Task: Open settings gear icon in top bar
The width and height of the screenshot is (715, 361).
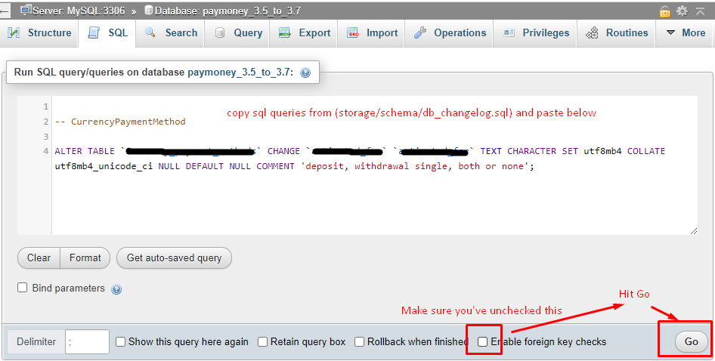Action: pyautogui.click(x=682, y=11)
